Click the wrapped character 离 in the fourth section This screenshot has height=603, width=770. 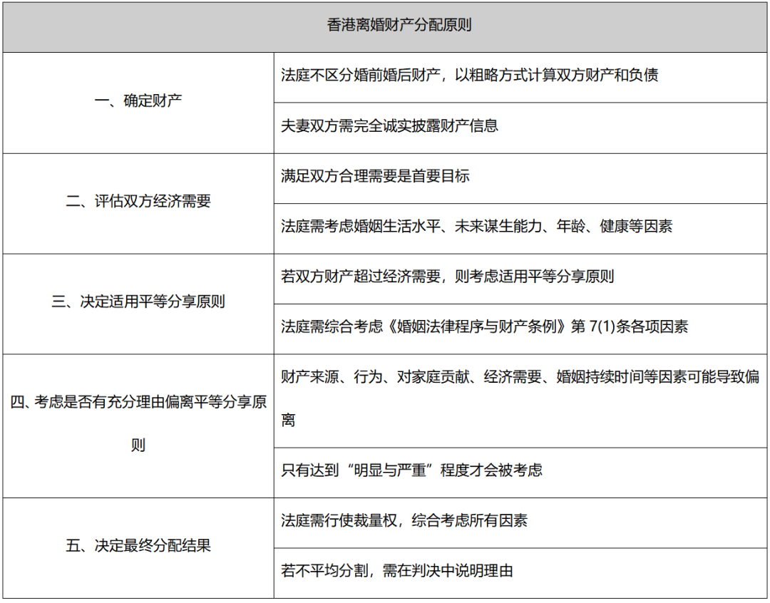(288, 421)
